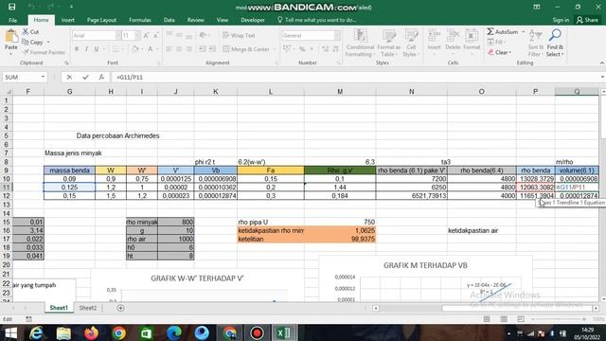The height and width of the screenshot is (341, 606).
Task: Confirm formula with checkmark button
Action: [85, 78]
